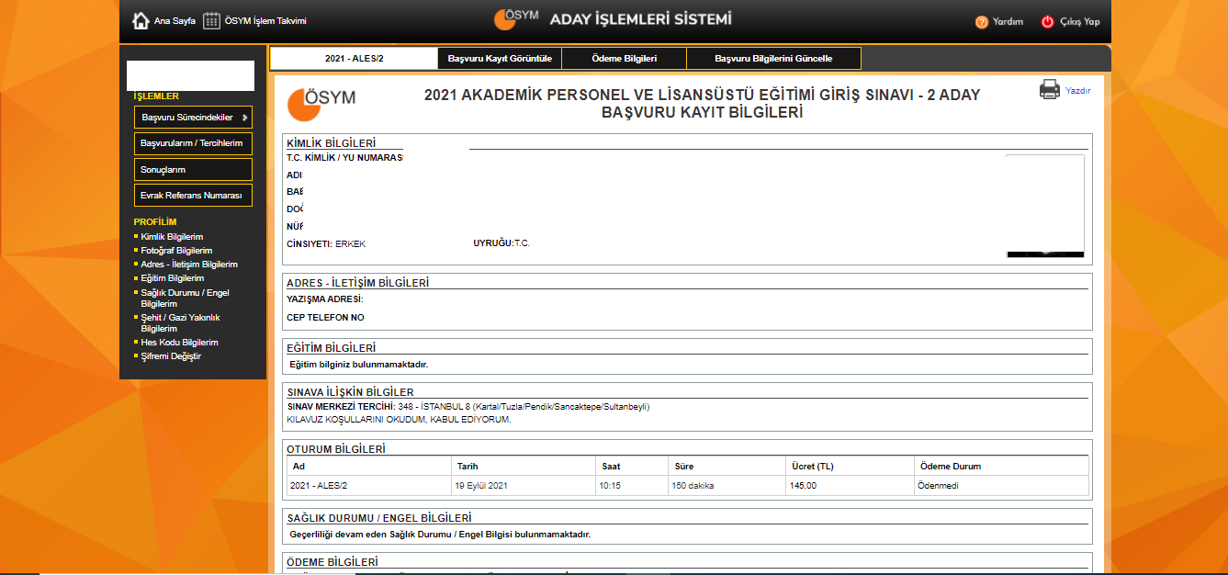Click the exam center 348 - İSTANBUL 8 text
1228x575 pixels.
click(524, 407)
